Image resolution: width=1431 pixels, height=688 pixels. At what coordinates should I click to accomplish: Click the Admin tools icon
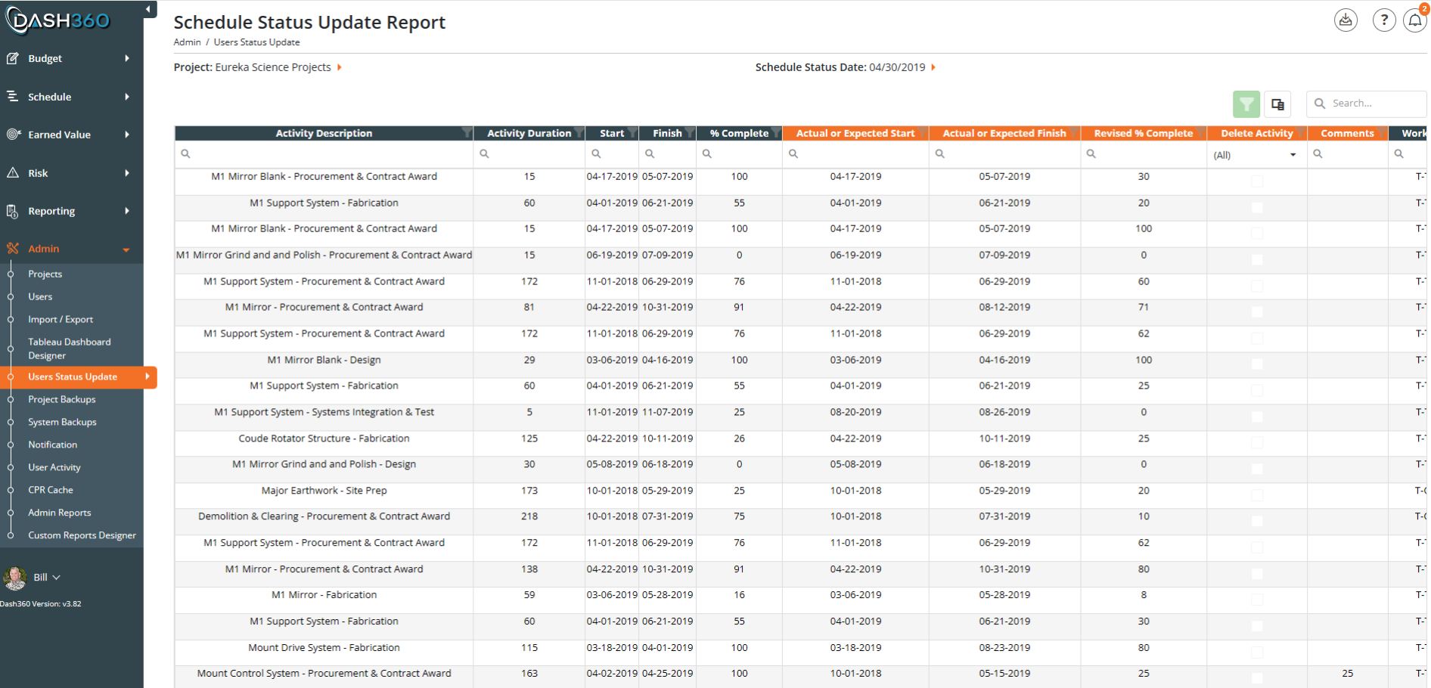pos(13,249)
